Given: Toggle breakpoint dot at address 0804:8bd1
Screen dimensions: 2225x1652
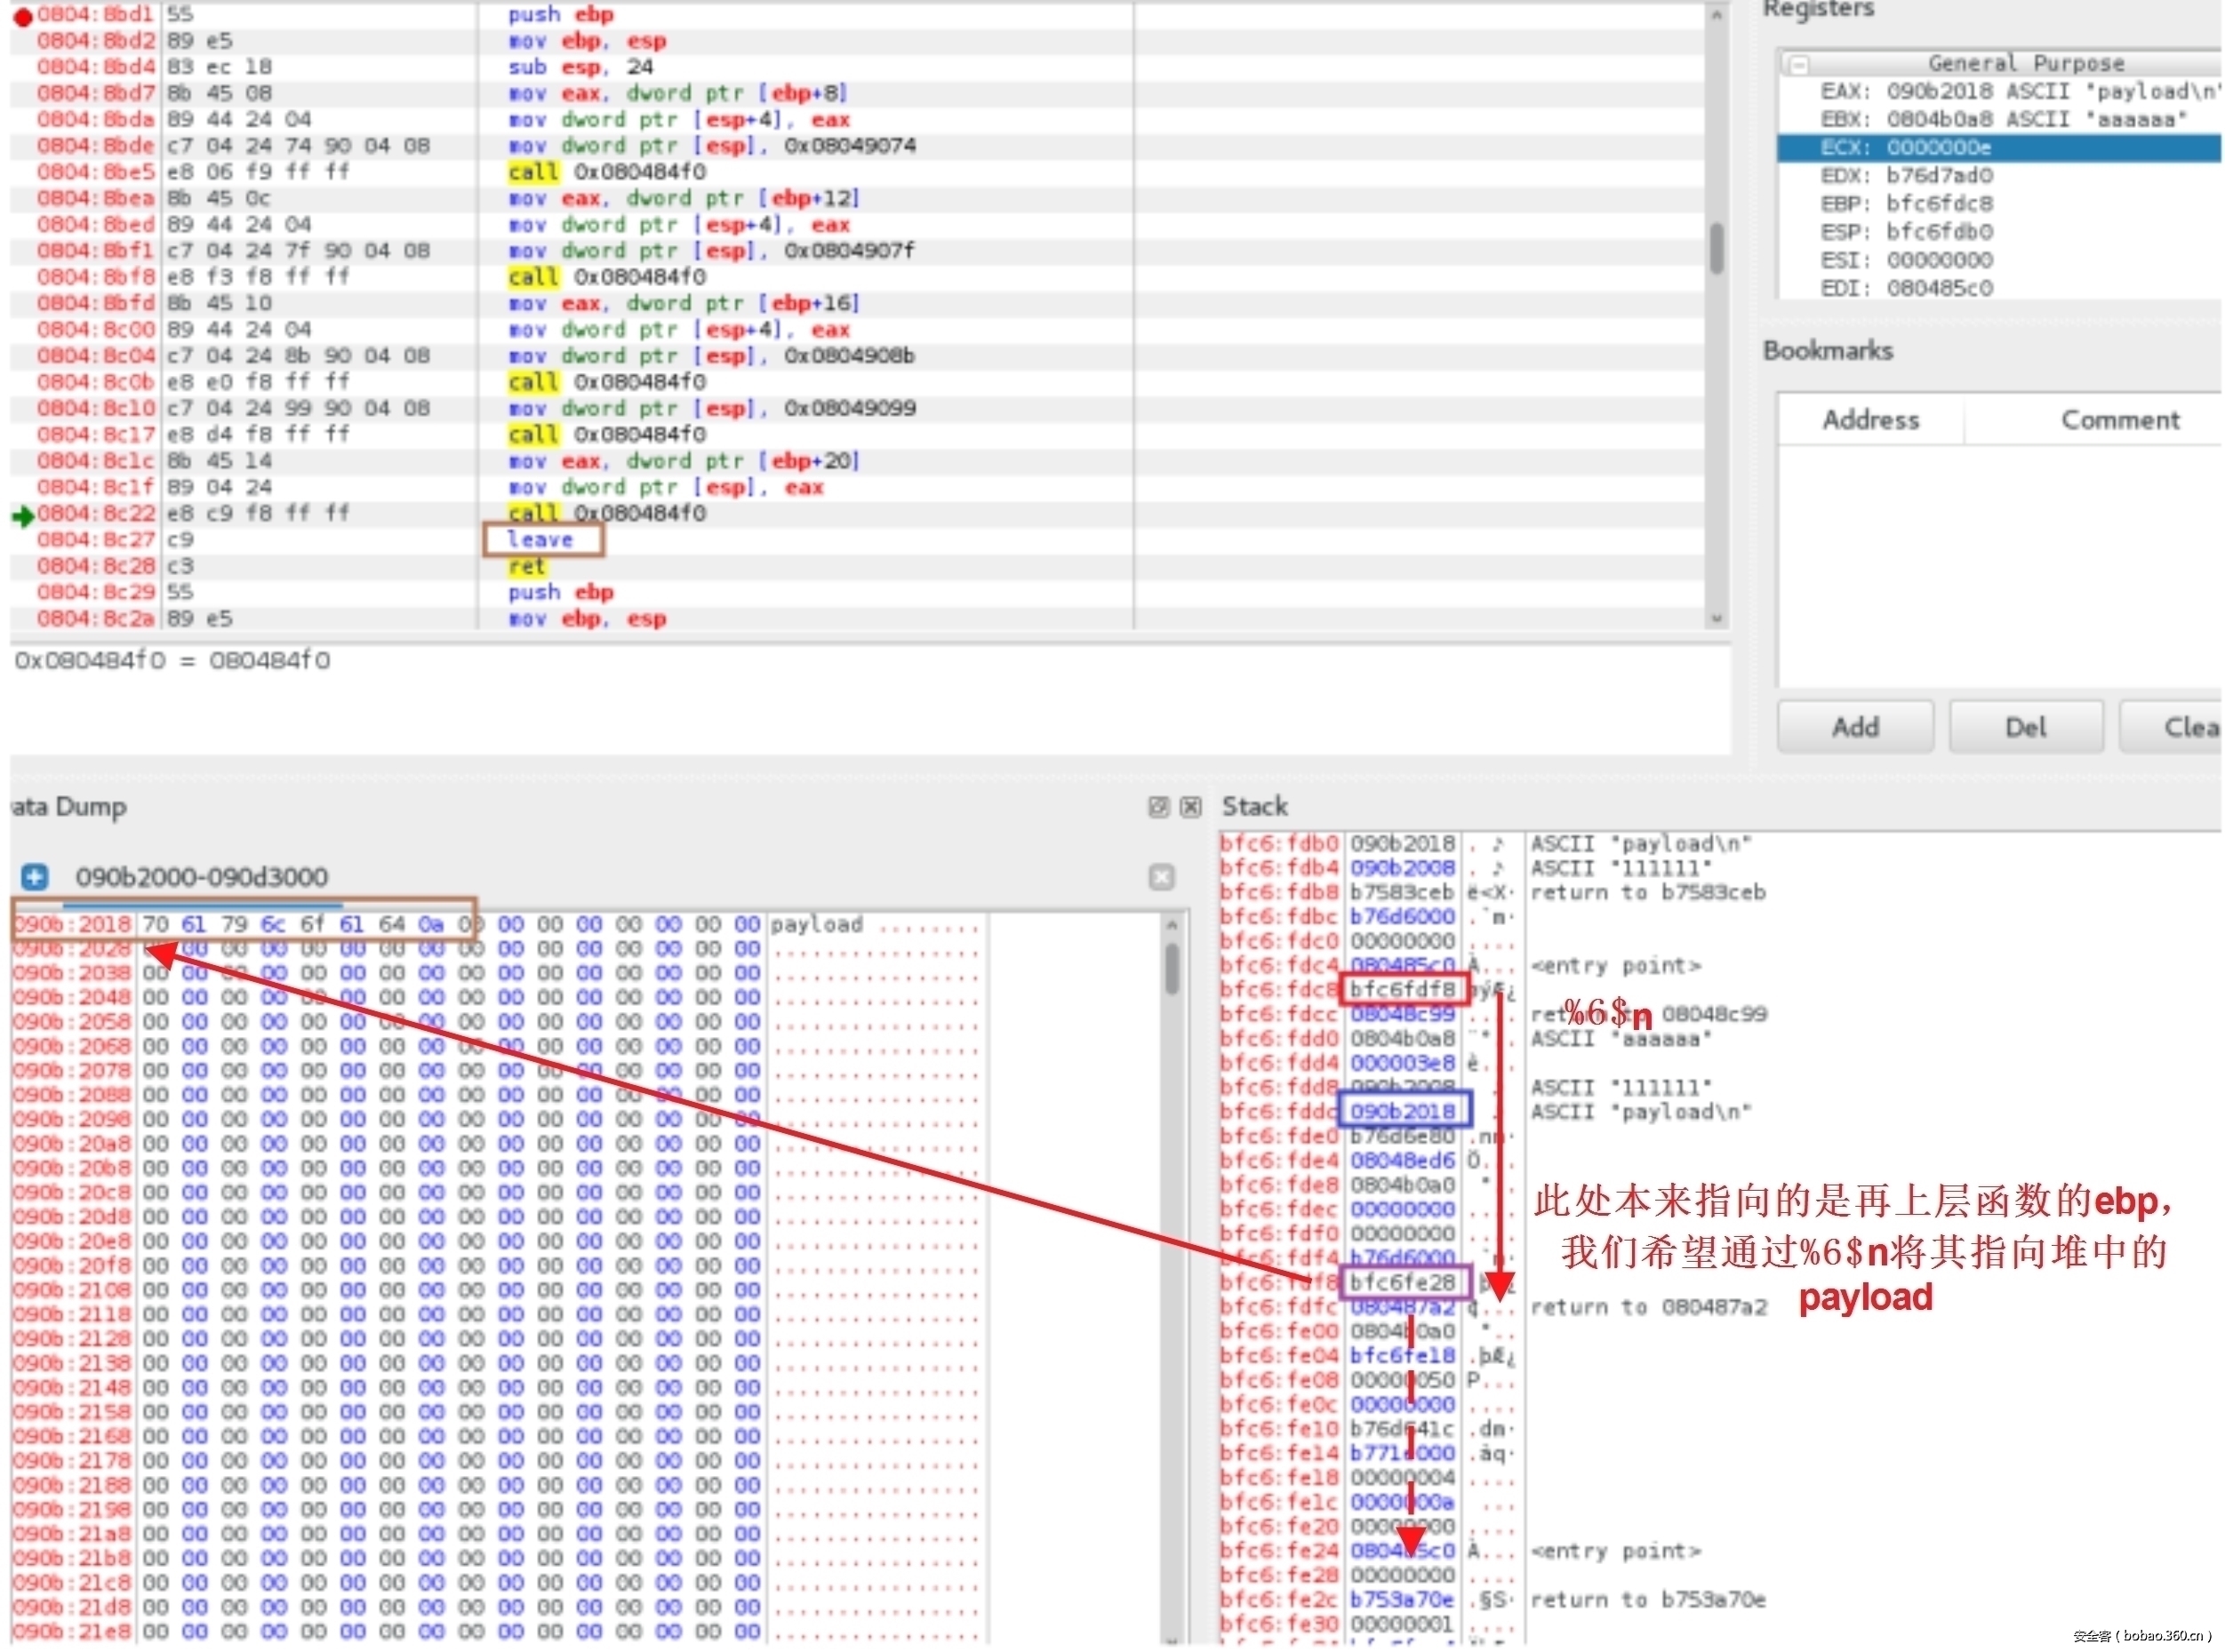Looking at the screenshot, I should pyautogui.click(x=22, y=16).
